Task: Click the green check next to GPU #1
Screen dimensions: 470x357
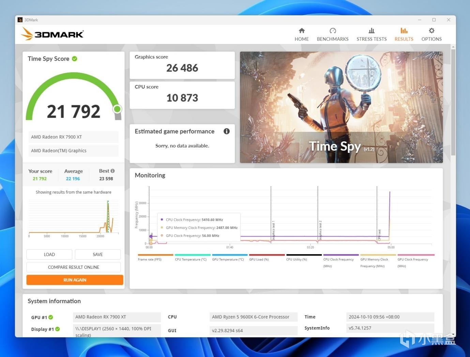Action: coord(51,317)
